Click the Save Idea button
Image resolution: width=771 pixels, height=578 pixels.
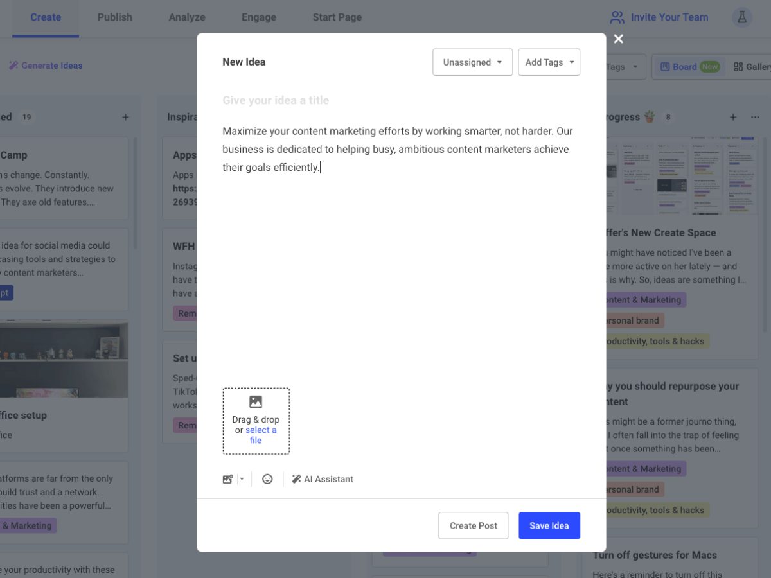click(549, 525)
